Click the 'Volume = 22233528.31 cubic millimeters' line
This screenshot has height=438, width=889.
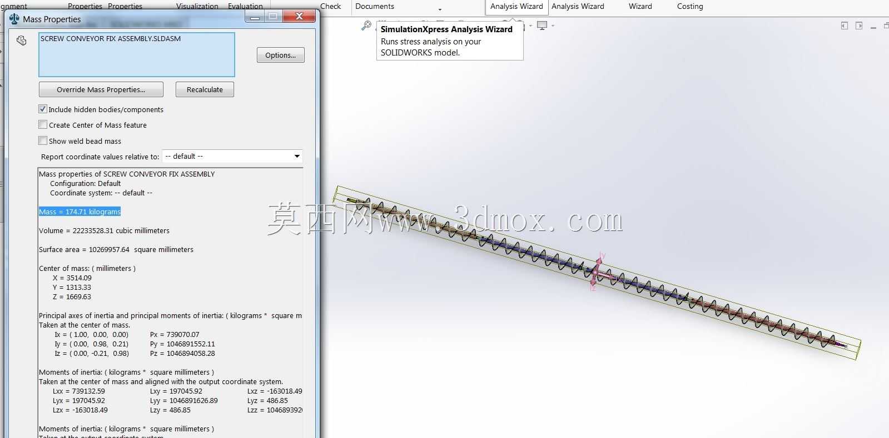tap(104, 230)
